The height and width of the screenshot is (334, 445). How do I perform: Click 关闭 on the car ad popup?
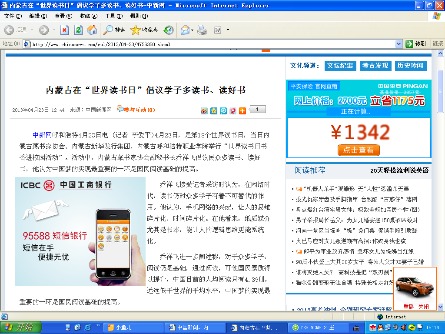[x=423, y=307]
